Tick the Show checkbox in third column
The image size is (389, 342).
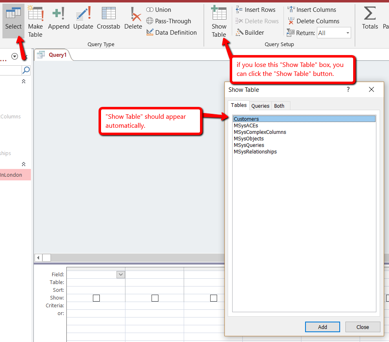tap(213, 298)
